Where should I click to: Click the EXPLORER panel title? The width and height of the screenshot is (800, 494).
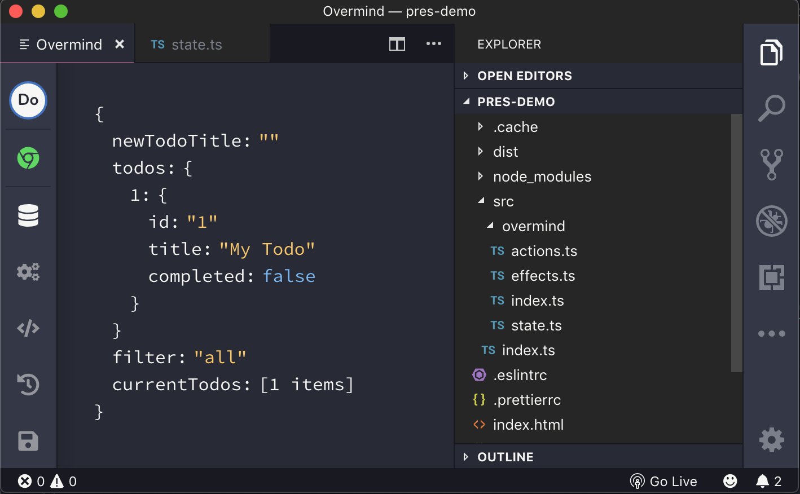pyautogui.click(x=509, y=44)
